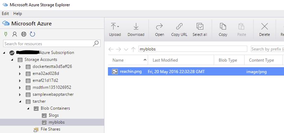This screenshot has height=133, width=284.
Task: Click the reachin.png last modified date
Action: 176,72
